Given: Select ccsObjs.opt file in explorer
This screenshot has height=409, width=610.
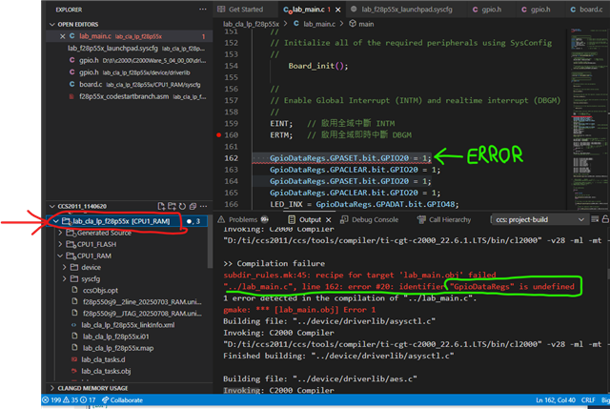Looking at the screenshot, I should click(x=100, y=291).
